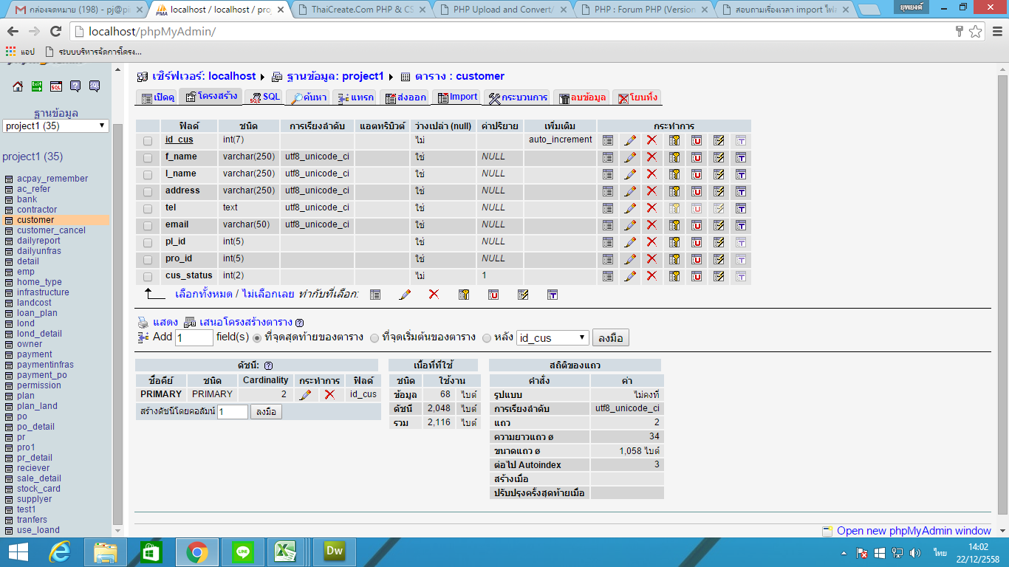Open the SQL query window icon in sidebar
Image resolution: width=1009 pixels, height=567 pixels.
(x=56, y=86)
